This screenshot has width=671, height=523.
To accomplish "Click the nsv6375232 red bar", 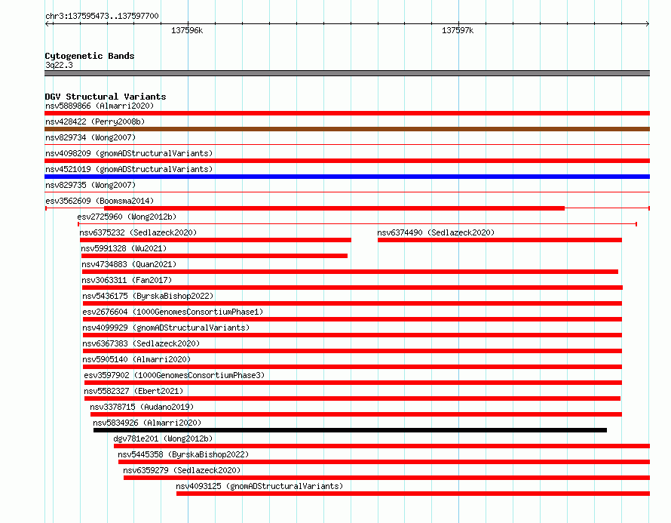I will tap(216, 240).
